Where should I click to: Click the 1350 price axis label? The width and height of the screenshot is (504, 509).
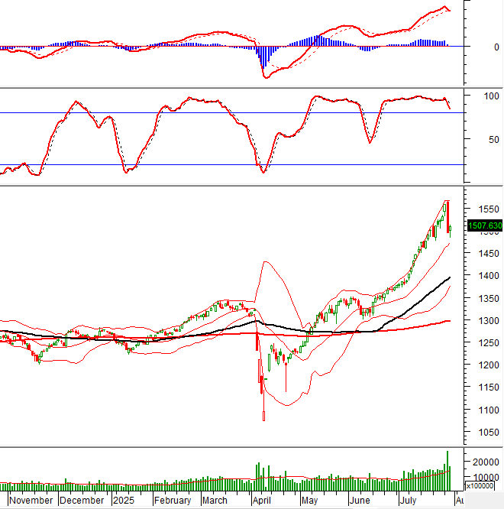tap(489, 298)
